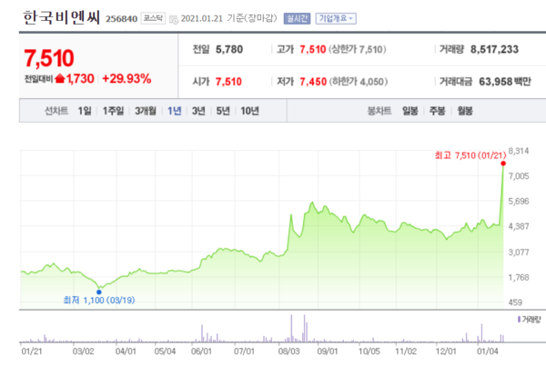546x366 pixels.
Task: Click the stock name 한국비엔씨
Action: tap(61, 17)
